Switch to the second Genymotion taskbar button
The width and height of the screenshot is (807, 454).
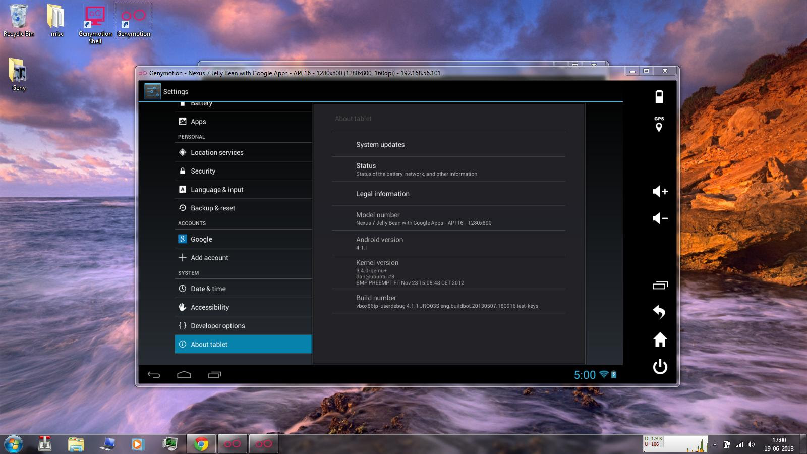pyautogui.click(x=264, y=444)
